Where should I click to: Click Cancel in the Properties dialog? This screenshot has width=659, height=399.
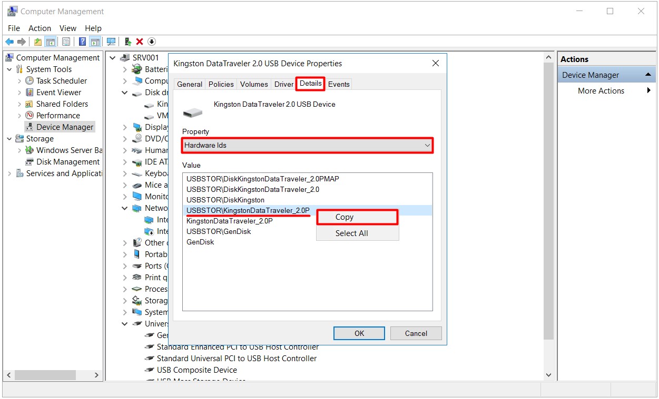(x=416, y=333)
